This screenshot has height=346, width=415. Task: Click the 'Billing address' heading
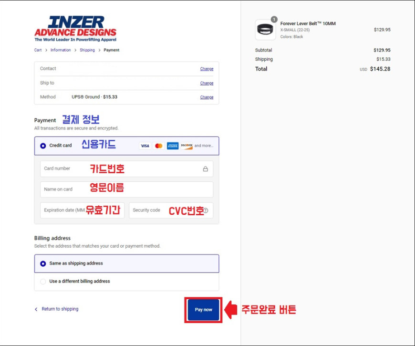[52, 238]
